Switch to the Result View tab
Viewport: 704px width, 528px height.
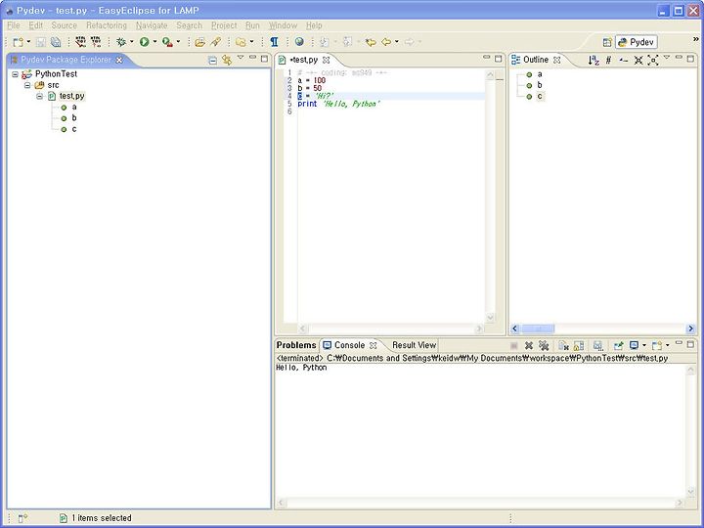414,345
